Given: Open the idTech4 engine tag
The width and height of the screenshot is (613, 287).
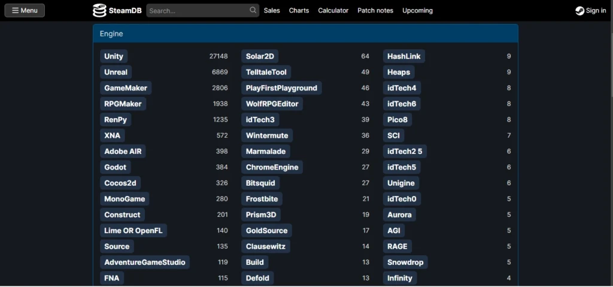Looking at the screenshot, I should 402,88.
